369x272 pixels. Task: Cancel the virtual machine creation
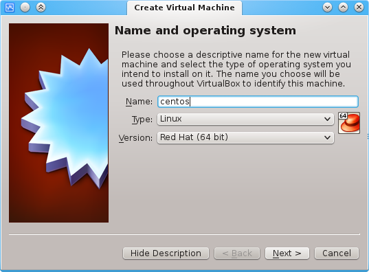[x=337, y=253]
